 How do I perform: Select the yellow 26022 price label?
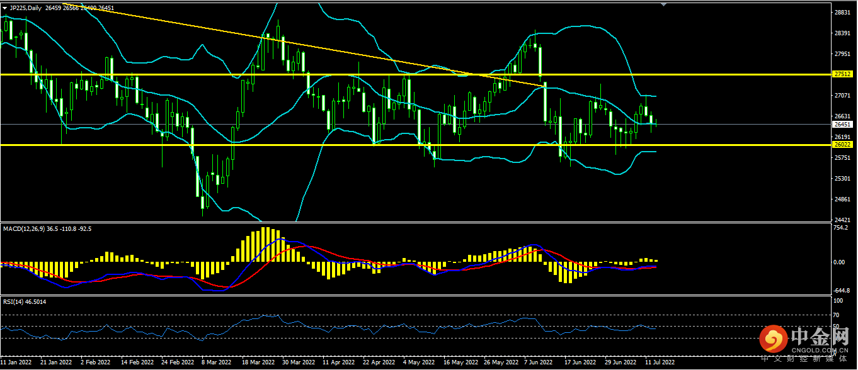(x=843, y=145)
